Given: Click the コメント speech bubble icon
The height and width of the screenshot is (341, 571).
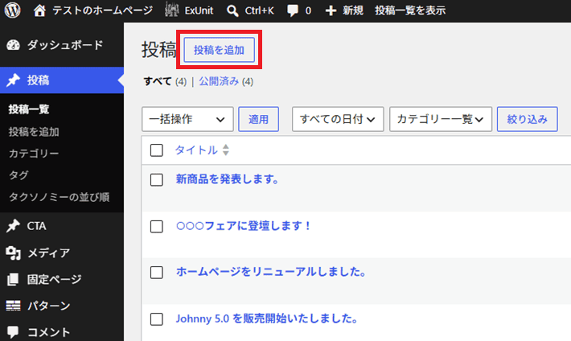Looking at the screenshot, I should coord(13,332).
